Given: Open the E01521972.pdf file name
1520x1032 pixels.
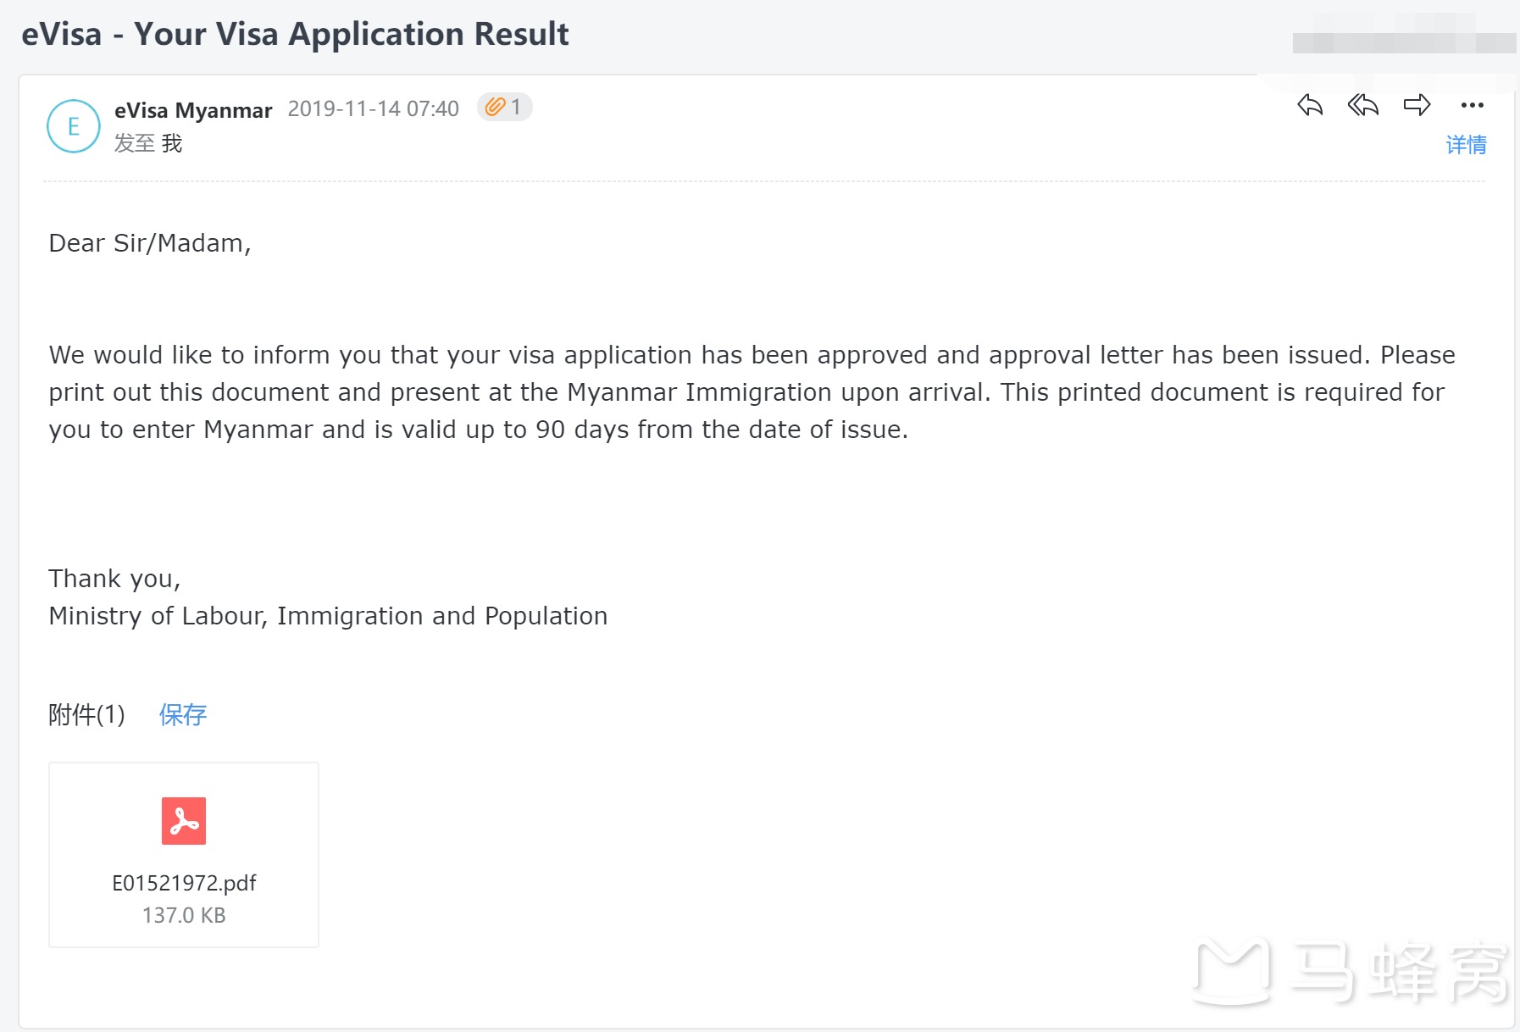Looking at the screenshot, I should [x=184, y=883].
